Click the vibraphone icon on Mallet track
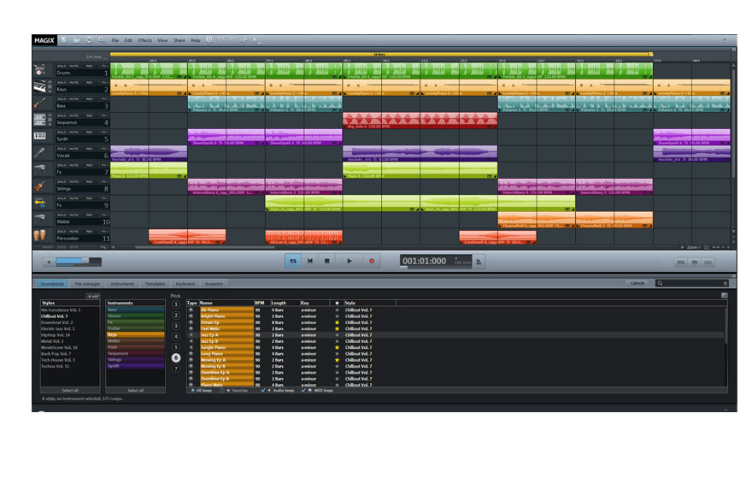This screenshot has height=496, width=752. pyautogui.click(x=40, y=219)
